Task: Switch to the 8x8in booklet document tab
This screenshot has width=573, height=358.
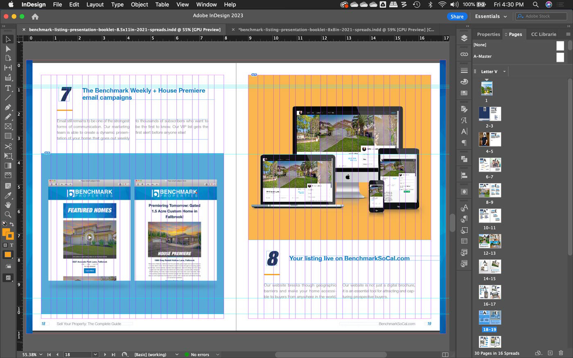Action: (x=336, y=29)
